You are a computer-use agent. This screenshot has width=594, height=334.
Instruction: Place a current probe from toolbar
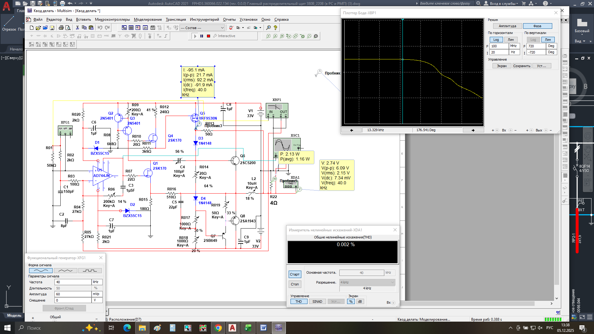275,36
